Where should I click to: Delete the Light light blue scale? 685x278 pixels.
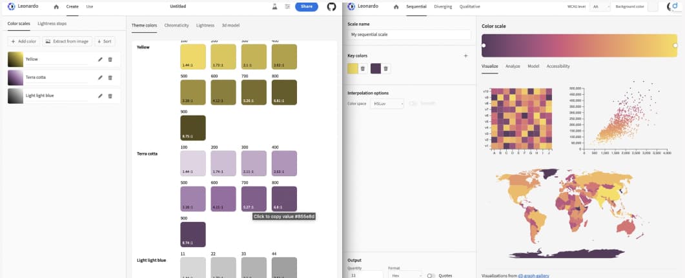coord(110,95)
